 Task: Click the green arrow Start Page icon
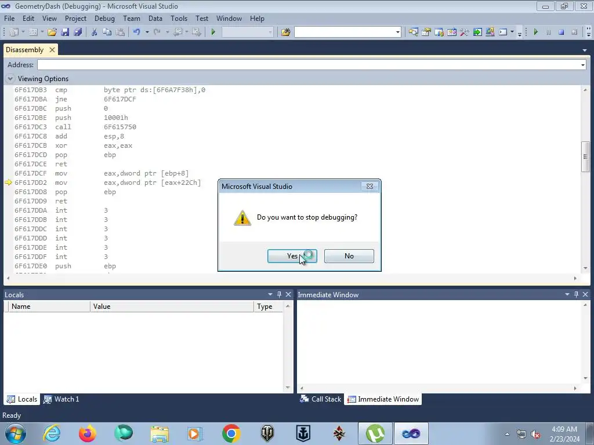tap(477, 32)
